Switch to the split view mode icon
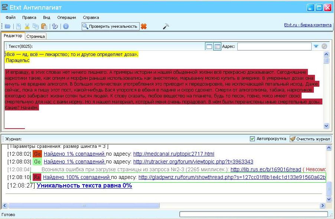 pos(217,46)
